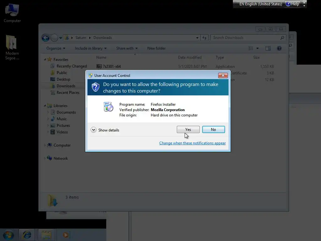Click the Downloads folder icon in details pane
This screenshot has height=241, width=321.
tap(53, 200)
